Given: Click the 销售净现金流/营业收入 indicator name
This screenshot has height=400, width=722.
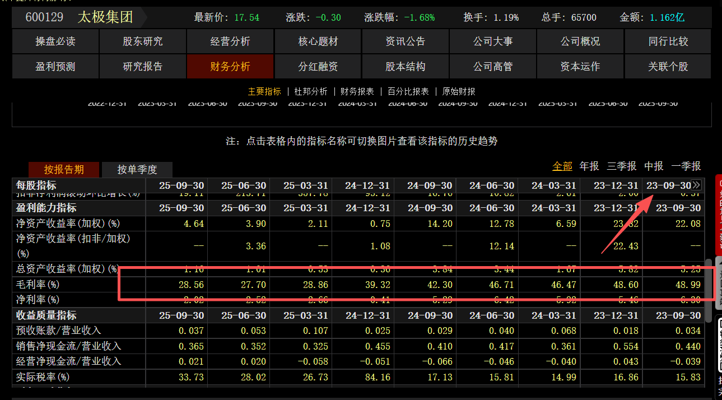Looking at the screenshot, I should (x=68, y=346).
